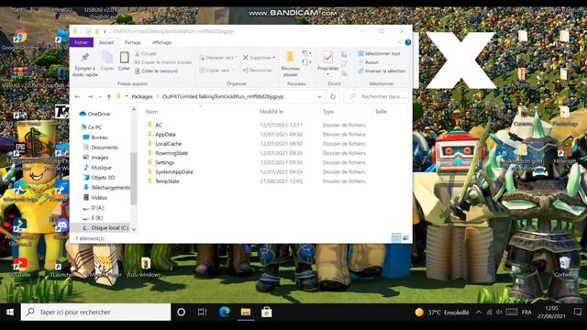Click the Coller clipboard icon
This screenshot has width=587, height=330.
pyautogui.click(x=124, y=58)
